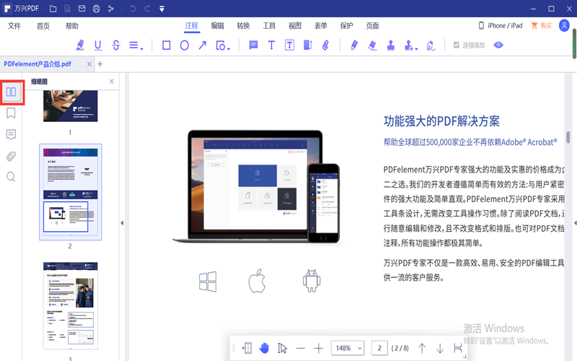Pick the arrow drawing tool
The height and width of the screenshot is (361, 577).
click(203, 45)
